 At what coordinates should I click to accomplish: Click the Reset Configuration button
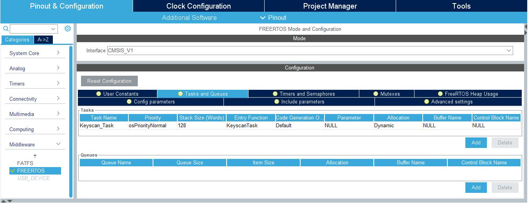point(109,81)
